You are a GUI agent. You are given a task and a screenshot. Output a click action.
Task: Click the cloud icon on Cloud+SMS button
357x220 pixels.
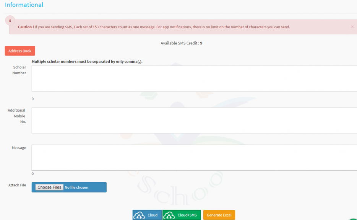pyautogui.click(x=169, y=215)
